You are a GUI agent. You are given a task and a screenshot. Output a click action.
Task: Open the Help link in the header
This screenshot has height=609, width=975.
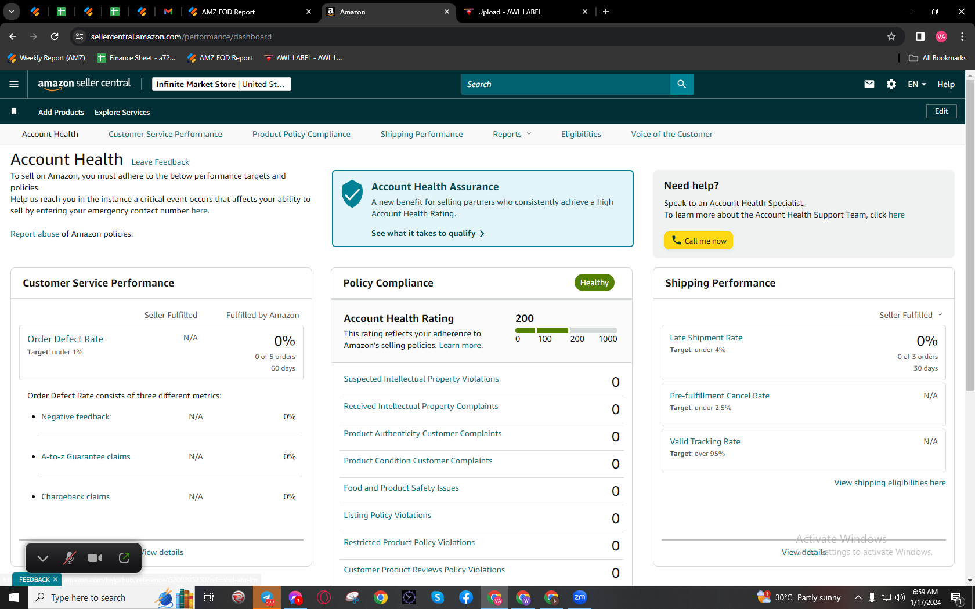tap(946, 84)
